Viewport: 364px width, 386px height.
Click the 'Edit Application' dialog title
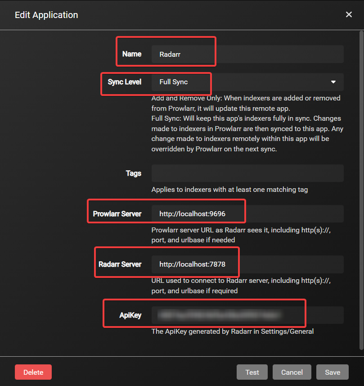click(46, 15)
